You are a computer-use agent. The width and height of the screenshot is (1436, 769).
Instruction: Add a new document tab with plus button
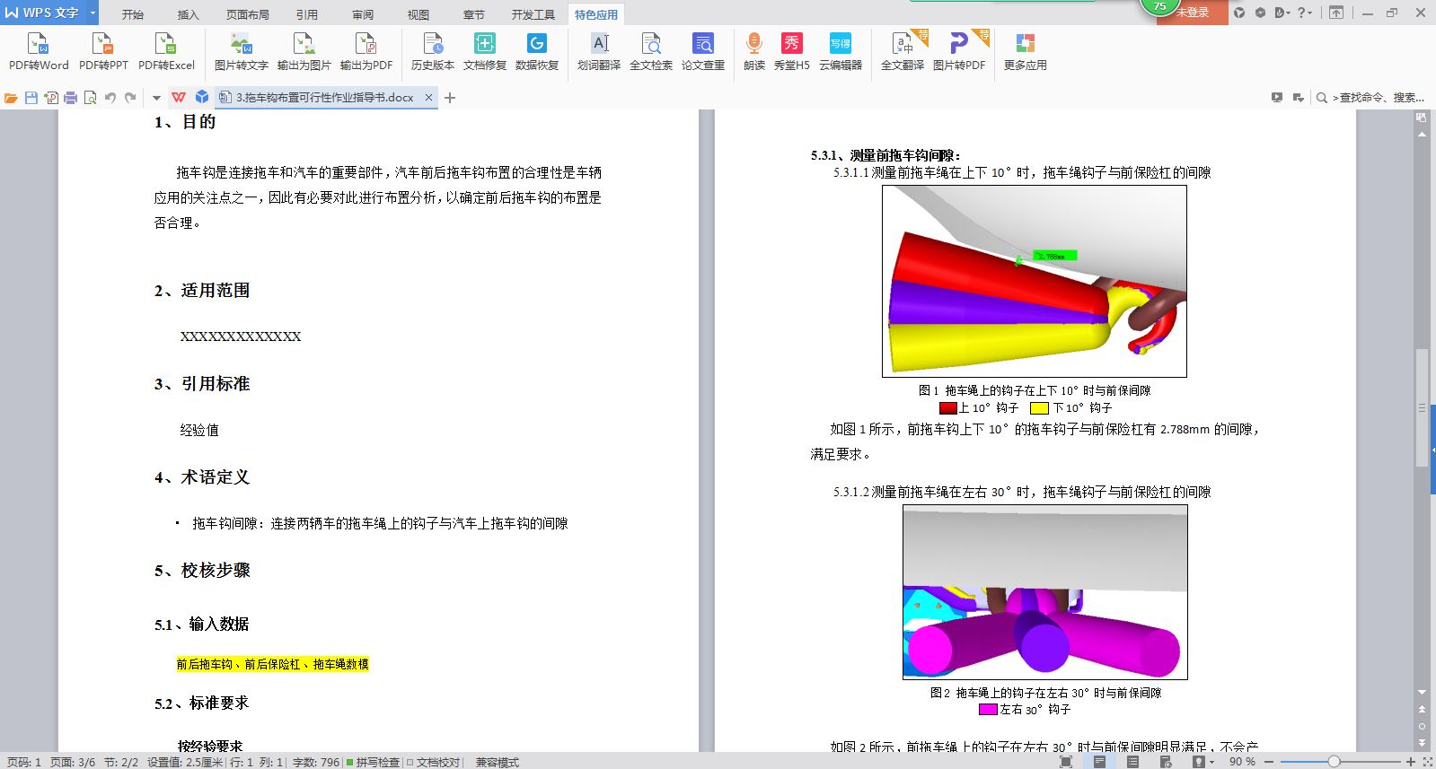(450, 98)
